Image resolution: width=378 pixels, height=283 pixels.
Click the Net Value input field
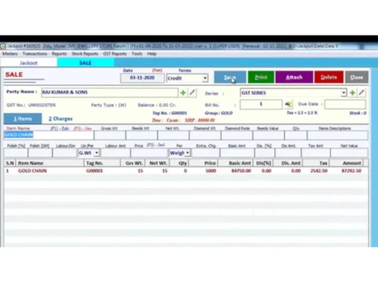coord(349,152)
